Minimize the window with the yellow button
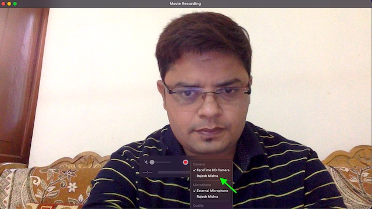This screenshot has height=209, width=372. (9, 4)
